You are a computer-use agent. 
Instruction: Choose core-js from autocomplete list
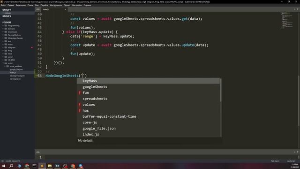coord(149,123)
